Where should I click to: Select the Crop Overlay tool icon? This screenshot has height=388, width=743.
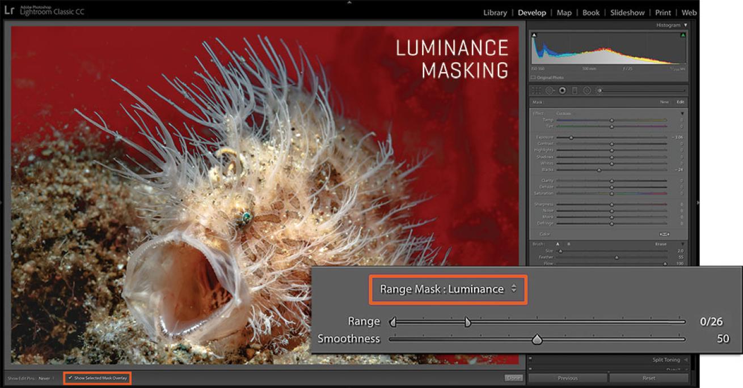[537, 90]
